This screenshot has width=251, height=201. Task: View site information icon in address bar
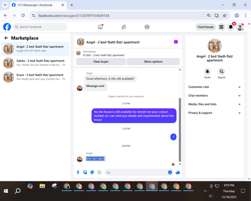[34, 16]
